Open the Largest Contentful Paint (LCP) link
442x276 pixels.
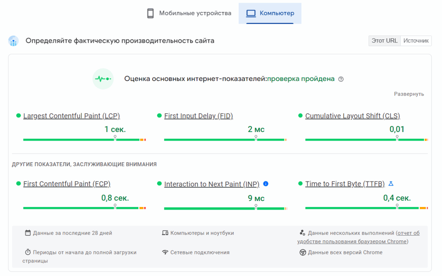pyautogui.click(x=71, y=116)
